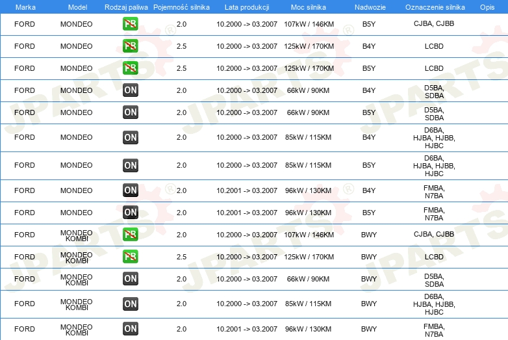The image size is (508, 340).
Task: Click the ON icon in the Mondeo Kombi 96kW row
Action: pos(130,329)
